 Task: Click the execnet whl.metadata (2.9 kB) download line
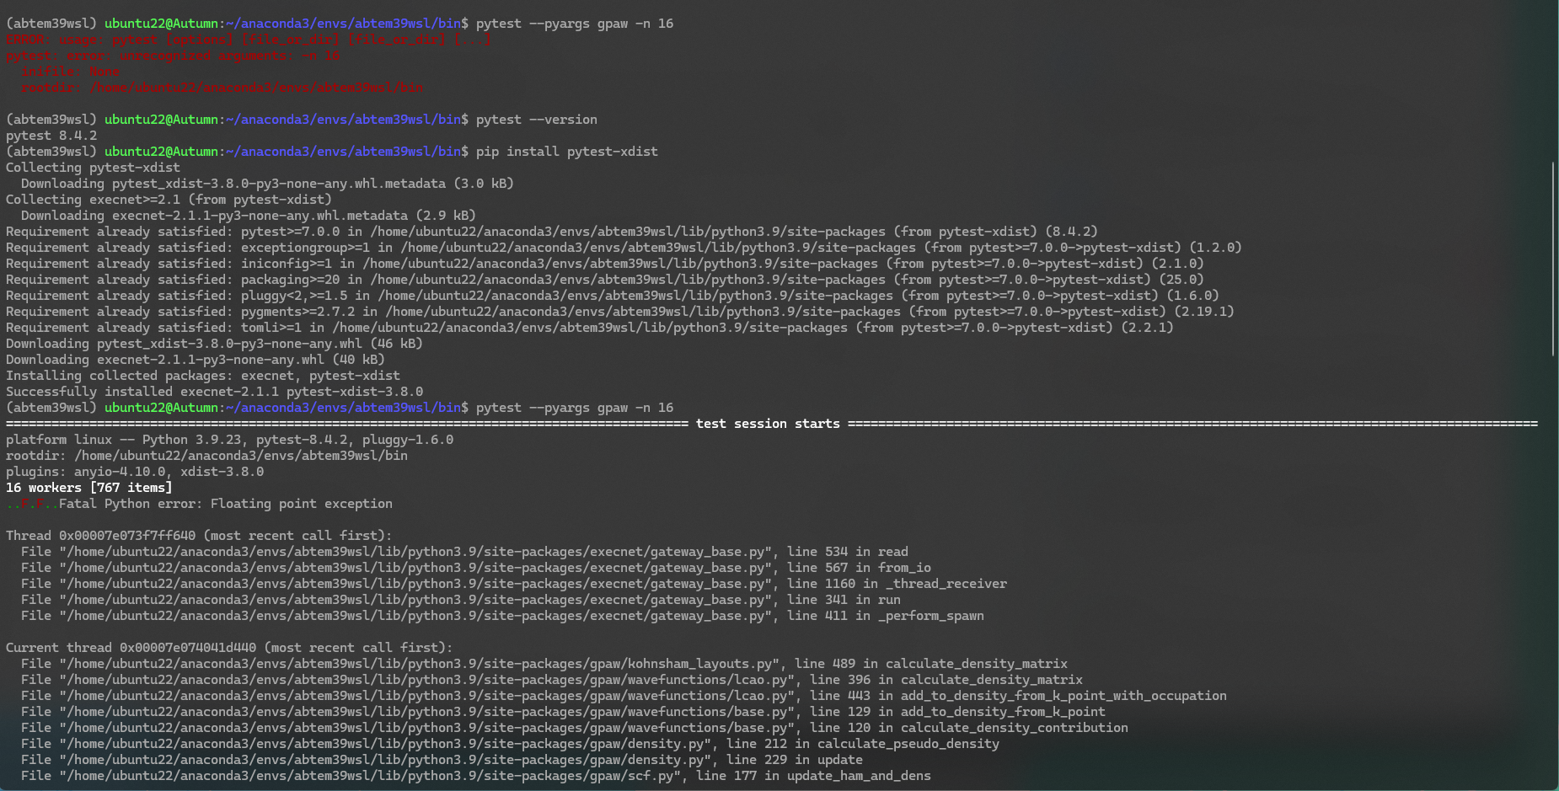click(x=249, y=216)
